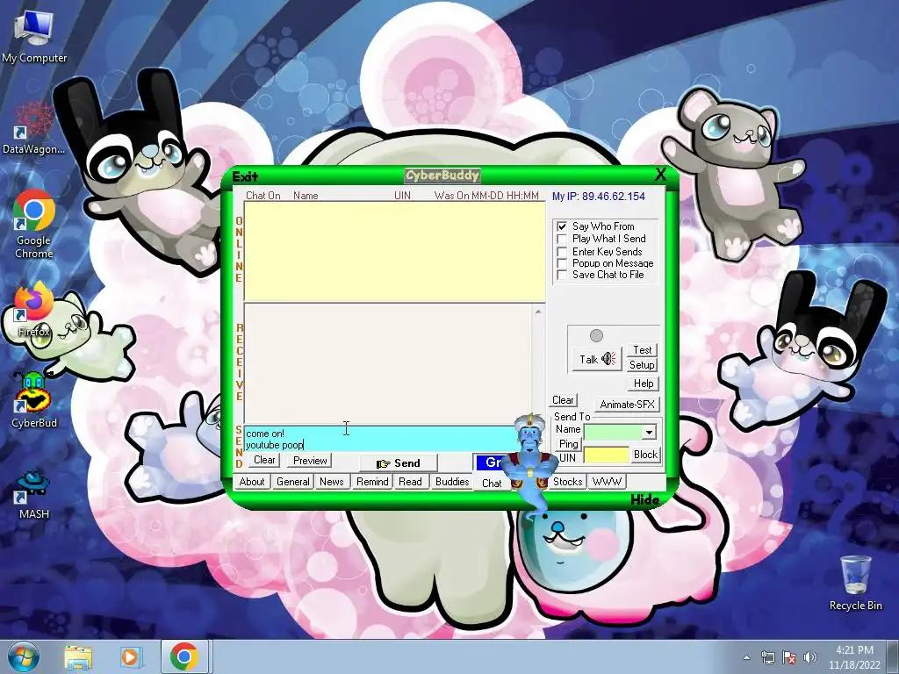Open the Remind tab
Image resolution: width=899 pixels, height=674 pixels.
[372, 482]
